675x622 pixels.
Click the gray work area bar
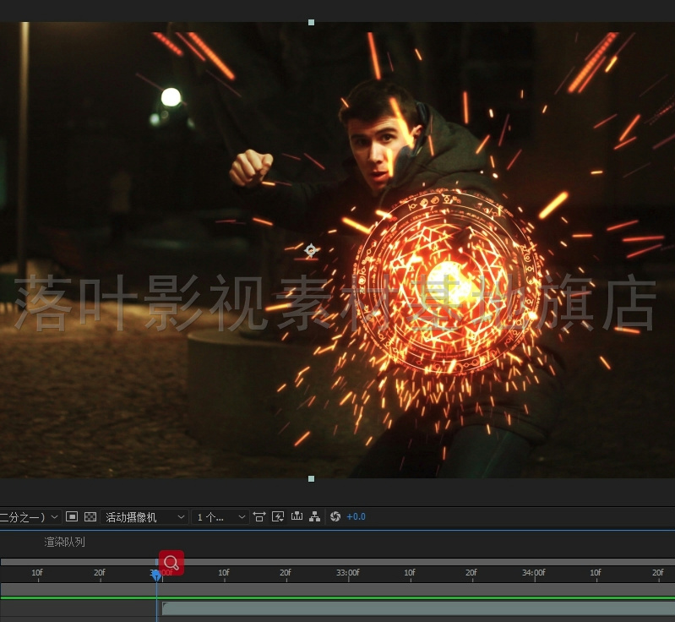coord(338,589)
